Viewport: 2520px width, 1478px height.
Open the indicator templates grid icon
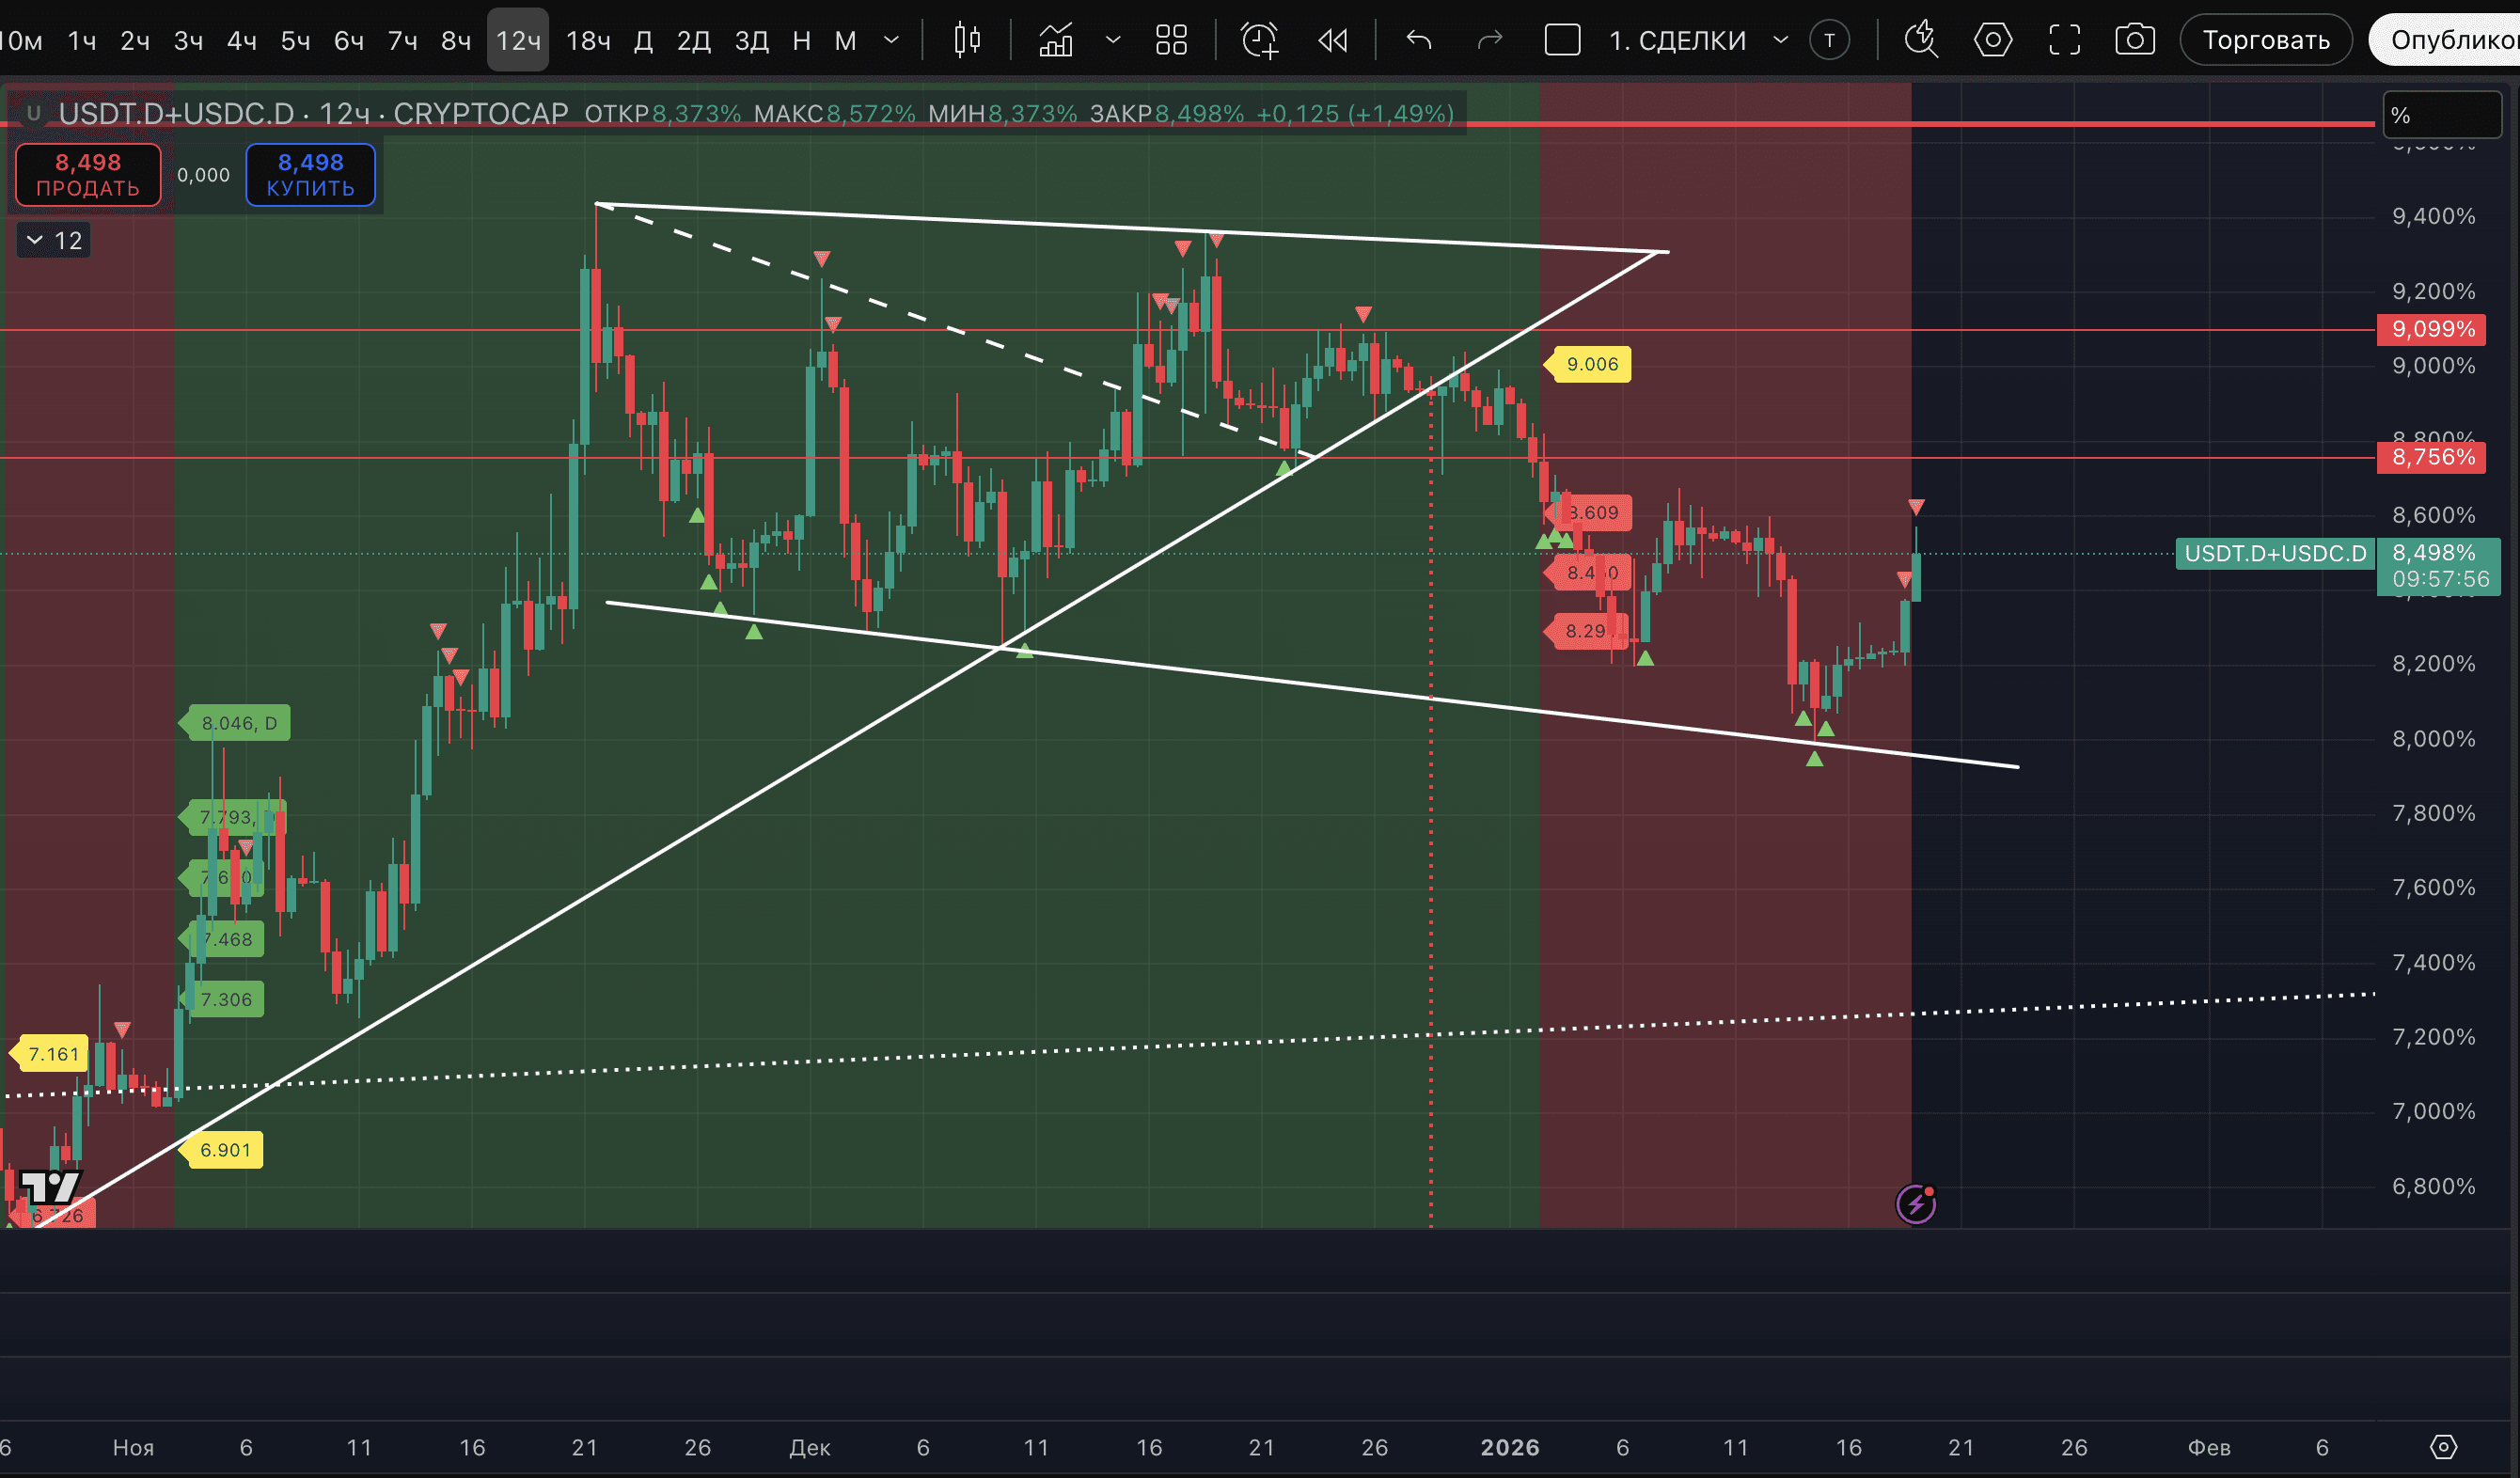coord(1170,40)
